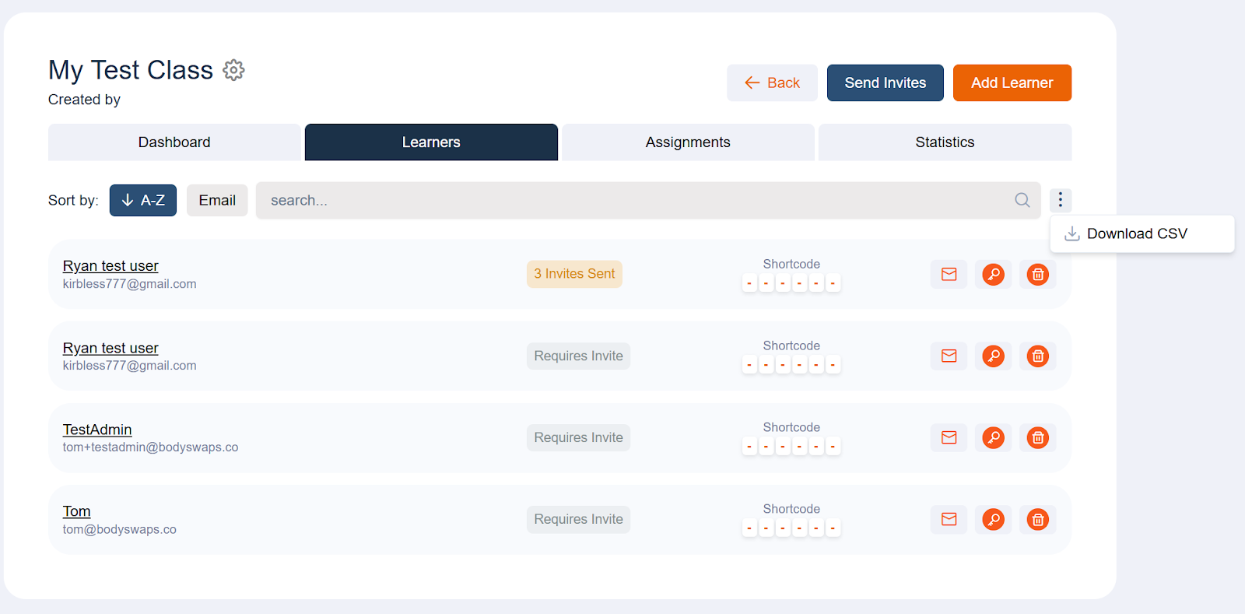Click Requires Invite badge for TestAdmin
The height and width of the screenshot is (614, 1245).
pos(578,437)
